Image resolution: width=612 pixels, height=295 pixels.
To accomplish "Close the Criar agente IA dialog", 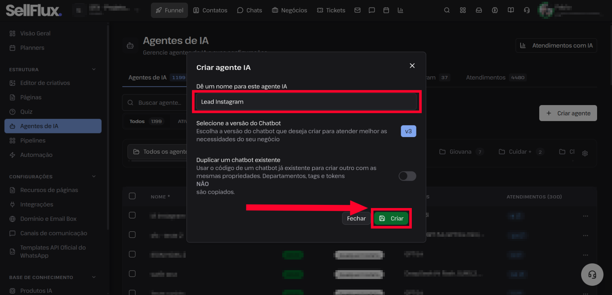I will (x=412, y=66).
